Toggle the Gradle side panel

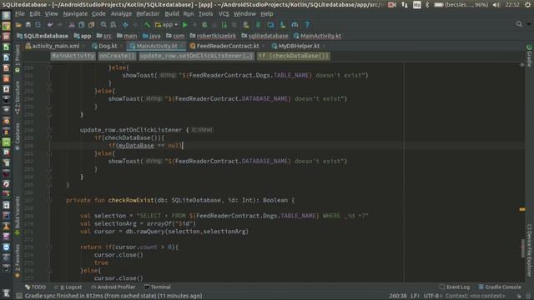(529, 56)
